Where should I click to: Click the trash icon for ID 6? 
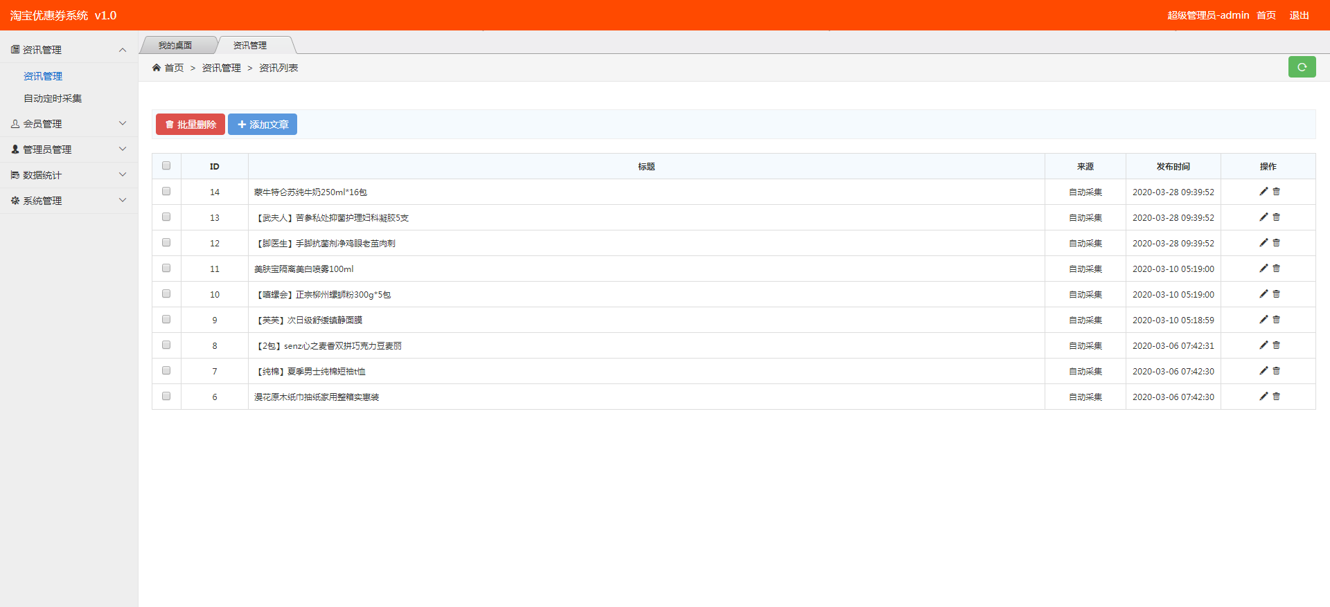click(1276, 397)
